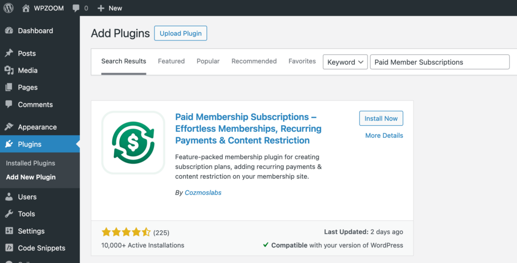Open the Cozmoslabs author link
517x263 pixels.
pyautogui.click(x=203, y=193)
